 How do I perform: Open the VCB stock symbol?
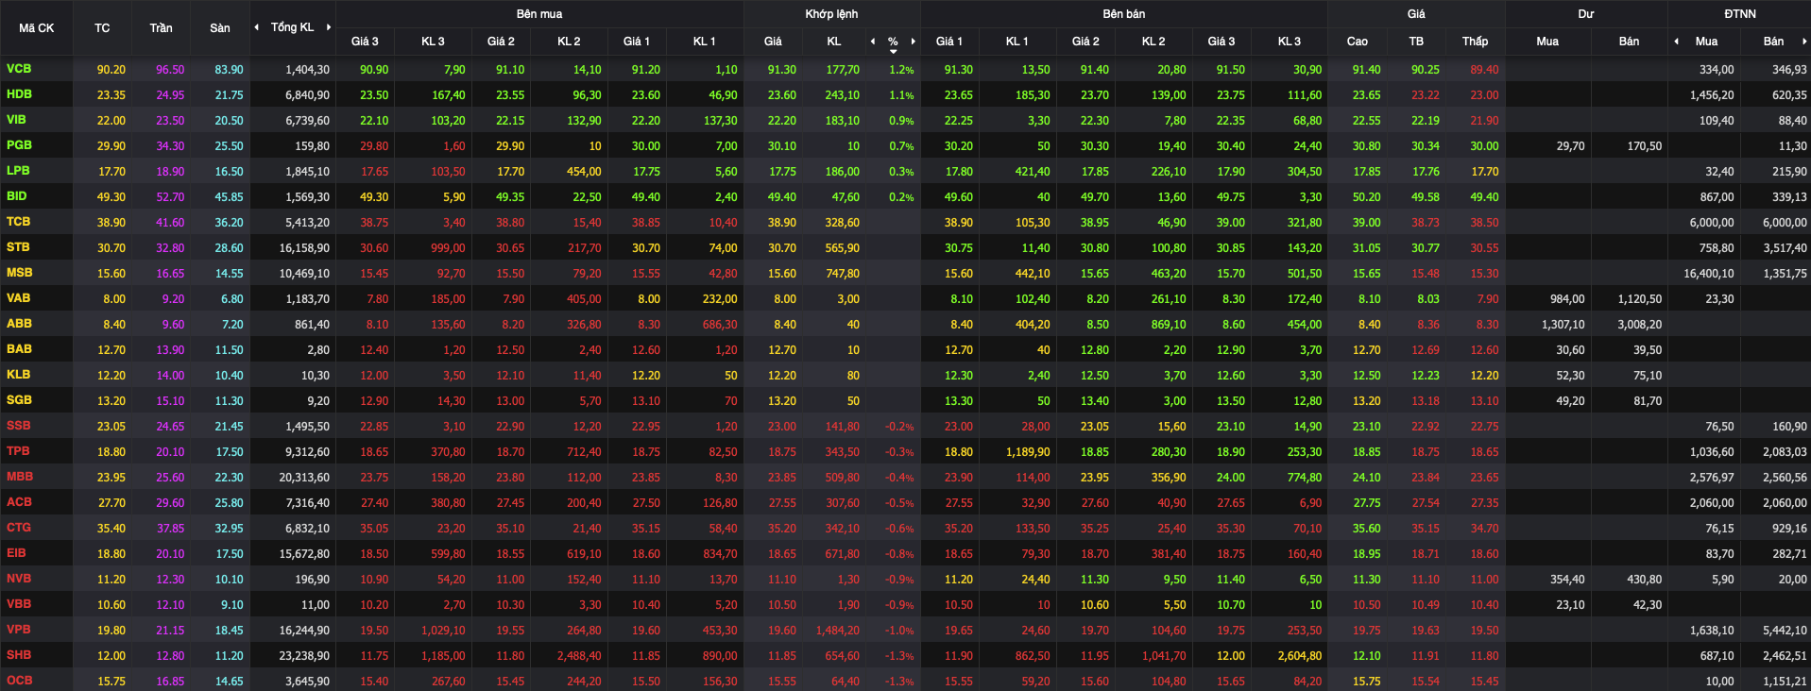(19, 69)
